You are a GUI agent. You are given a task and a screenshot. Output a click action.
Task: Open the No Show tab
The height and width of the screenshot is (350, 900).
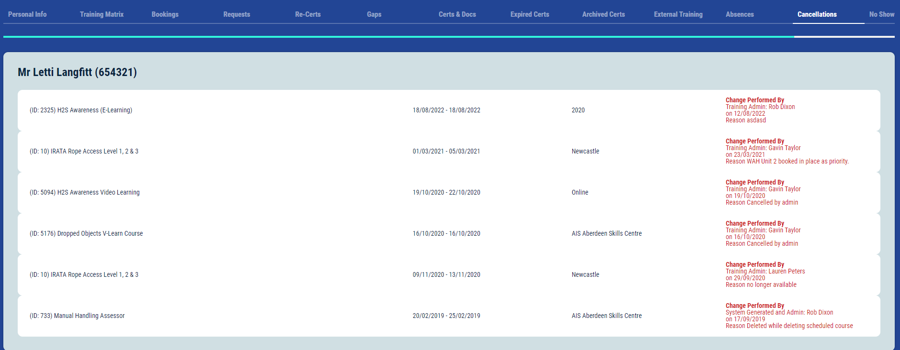[881, 14]
